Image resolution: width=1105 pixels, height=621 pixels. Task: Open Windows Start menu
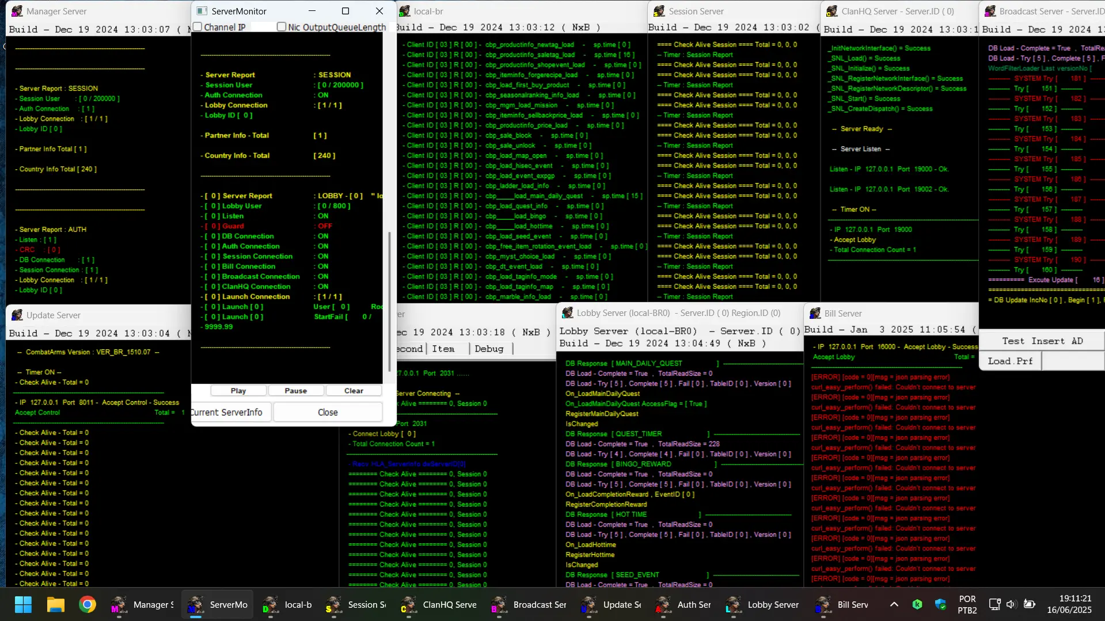coord(23,604)
